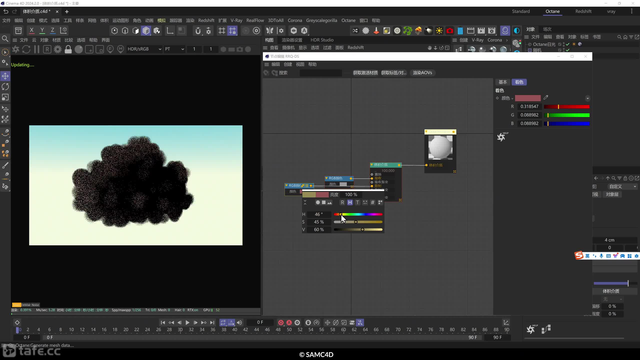The image size is (640, 360).
Task: Collapse the selected RGB颜色 node triangle
Action: (286, 185)
